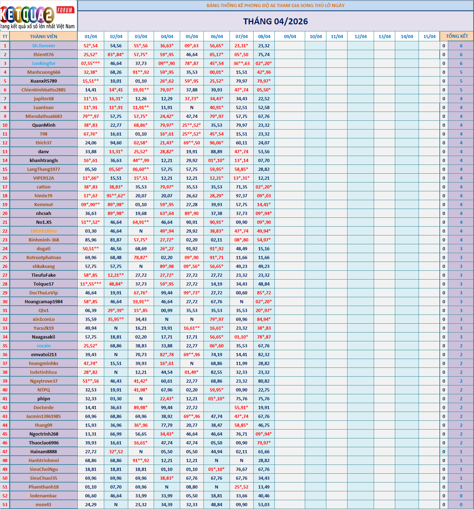Click the 15/04 date column header

(429, 37)
